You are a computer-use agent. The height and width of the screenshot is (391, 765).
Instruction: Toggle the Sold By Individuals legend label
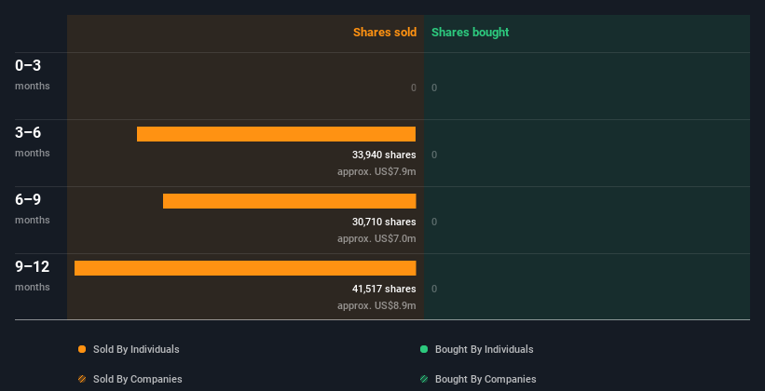136,349
